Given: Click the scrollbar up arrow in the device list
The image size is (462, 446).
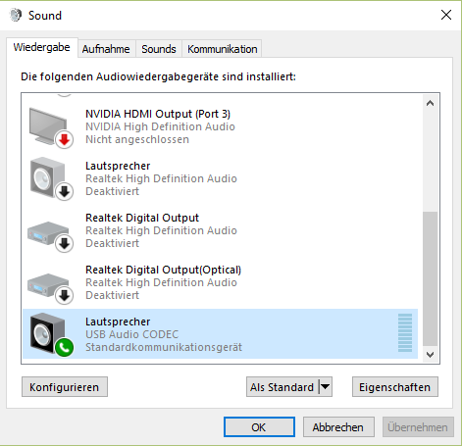Looking at the screenshot, I should 431,103.
